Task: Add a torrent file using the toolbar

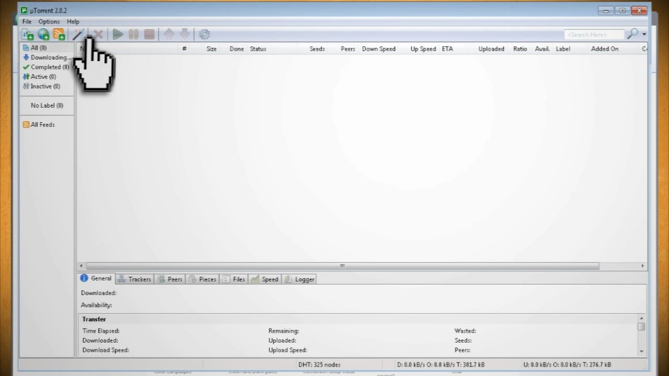Action: pos(27,34)
